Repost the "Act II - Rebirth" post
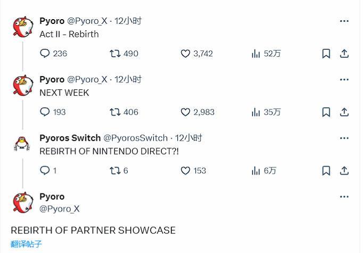 pos(114,54)
